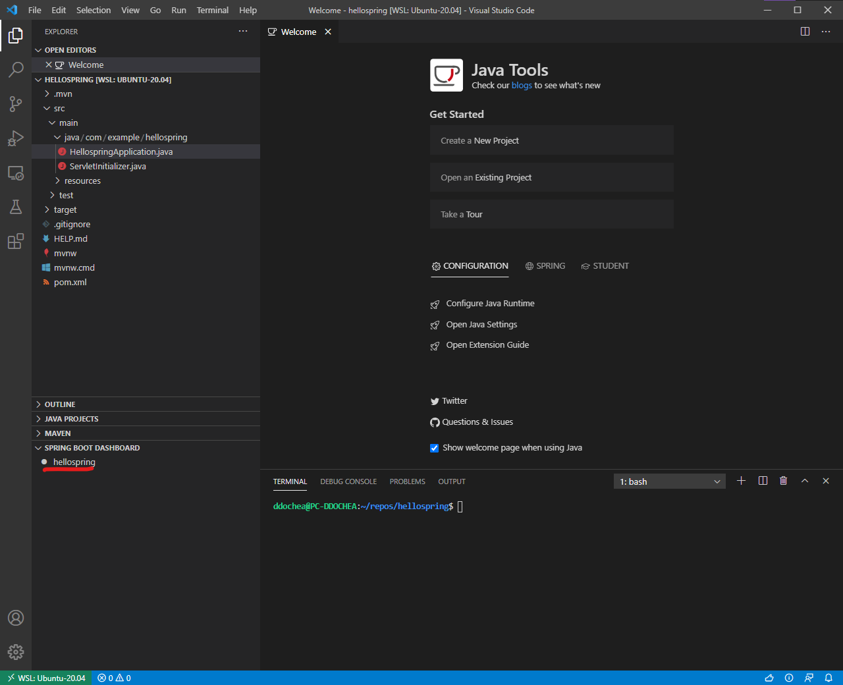Click the info circle icon in status bar

[x=789, y=678]
